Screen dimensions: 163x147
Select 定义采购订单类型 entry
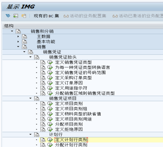point(74,78)
